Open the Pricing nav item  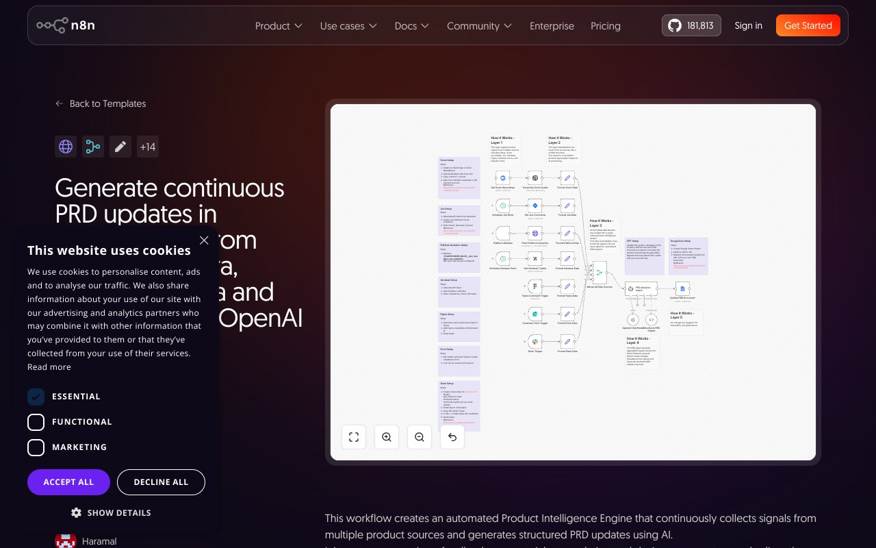606,26
